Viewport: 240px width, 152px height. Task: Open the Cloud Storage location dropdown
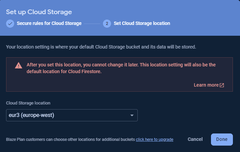coord(72,115)
